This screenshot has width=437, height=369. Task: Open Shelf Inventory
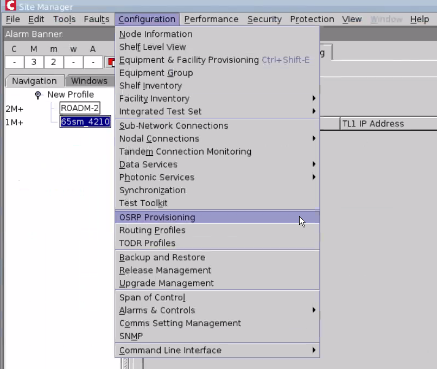[x=217, y=86]
